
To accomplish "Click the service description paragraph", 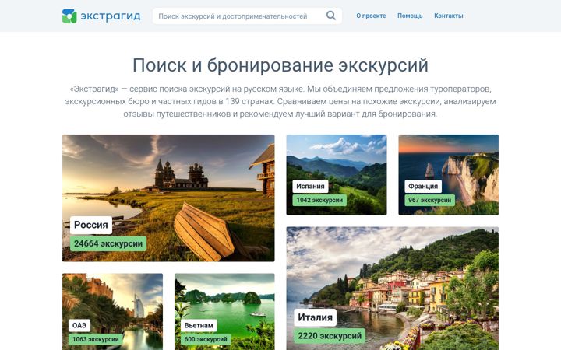I will [280, 101].
